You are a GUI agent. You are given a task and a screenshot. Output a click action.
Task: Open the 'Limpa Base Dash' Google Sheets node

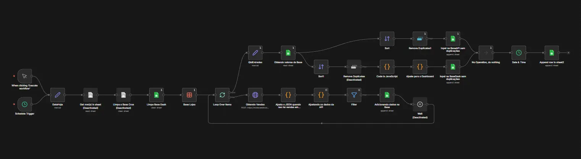[x=156, y=95]
